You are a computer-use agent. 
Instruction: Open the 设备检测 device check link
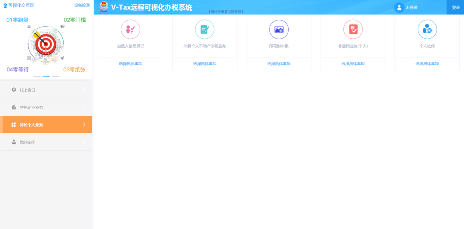[82, 5]
